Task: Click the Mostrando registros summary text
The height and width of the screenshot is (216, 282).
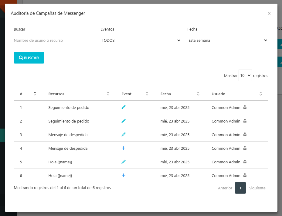Action: tap(63, 188)
